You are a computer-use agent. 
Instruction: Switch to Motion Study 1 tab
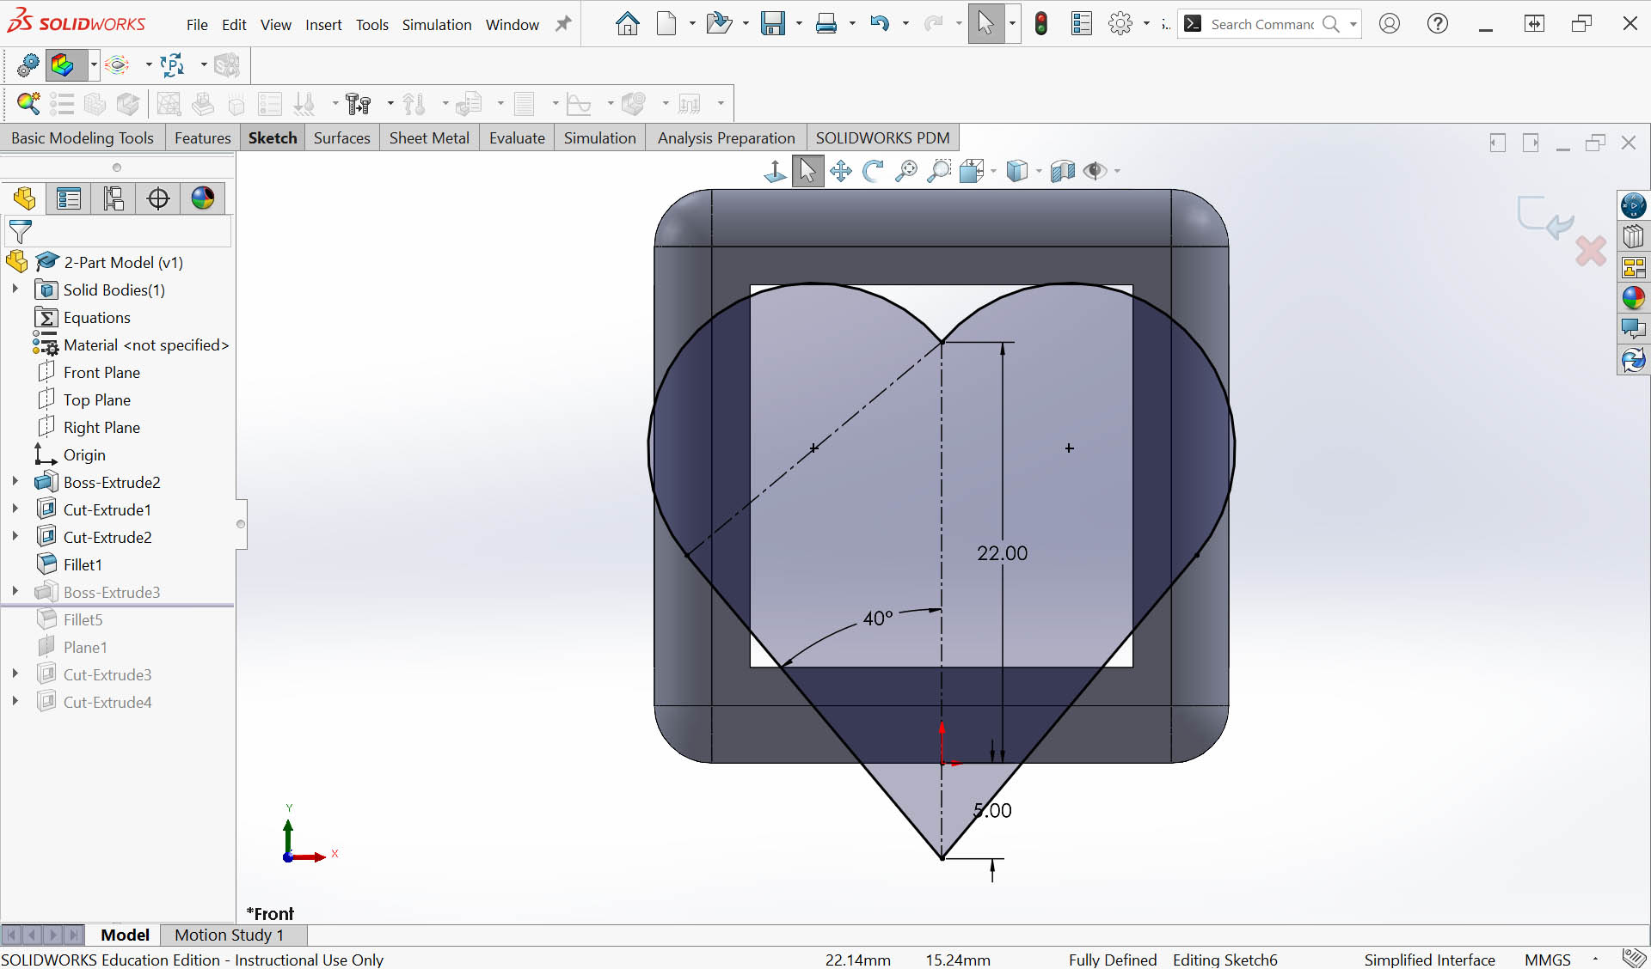tap(229, 935)
